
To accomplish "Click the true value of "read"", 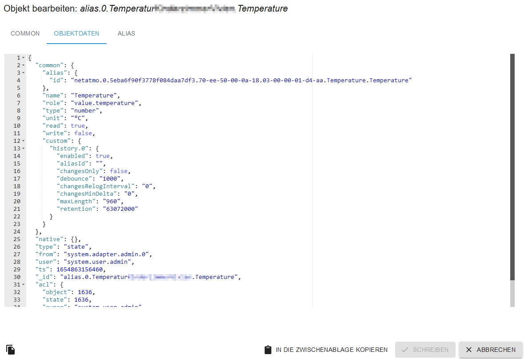I will [x=78, y=126].
